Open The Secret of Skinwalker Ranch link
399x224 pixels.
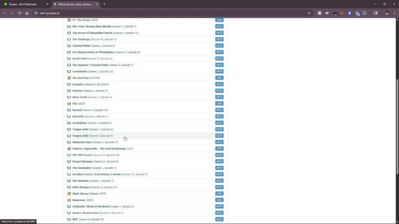[105, 33]
